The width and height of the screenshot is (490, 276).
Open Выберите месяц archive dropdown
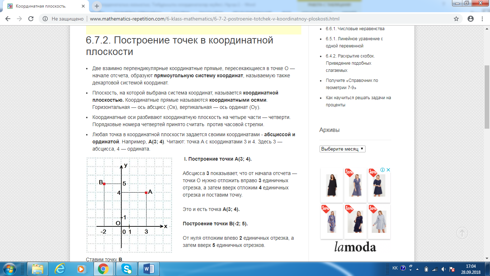coord(342,149)
